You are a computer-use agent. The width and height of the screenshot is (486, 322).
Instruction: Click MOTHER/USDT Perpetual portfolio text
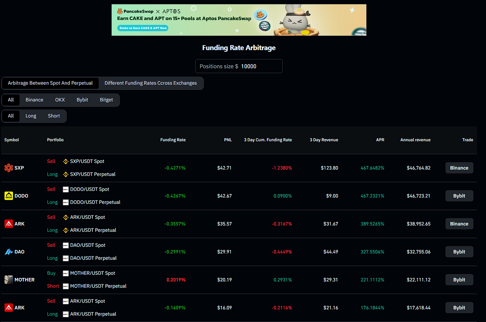(x=98, y=286)
